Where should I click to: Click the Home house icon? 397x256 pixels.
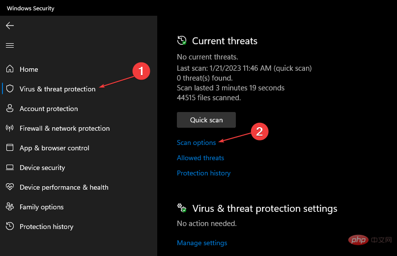[10, 69]
